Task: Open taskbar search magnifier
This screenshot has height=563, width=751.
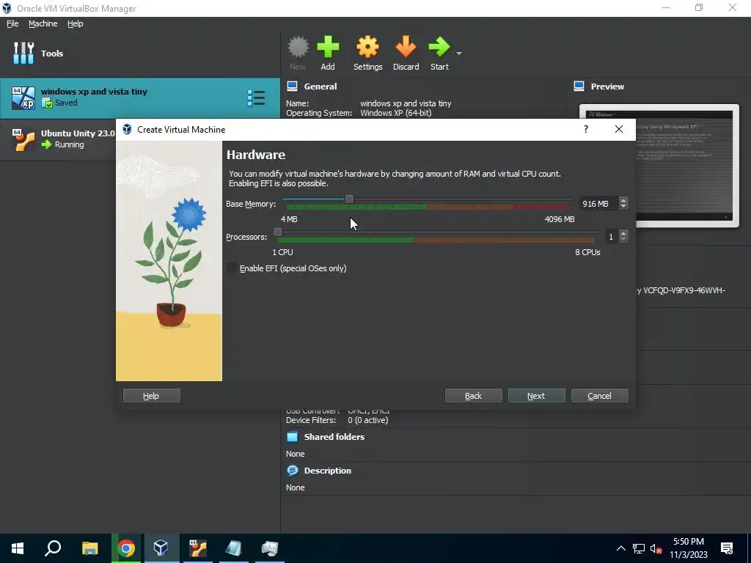Action: [x=53, y=548]
